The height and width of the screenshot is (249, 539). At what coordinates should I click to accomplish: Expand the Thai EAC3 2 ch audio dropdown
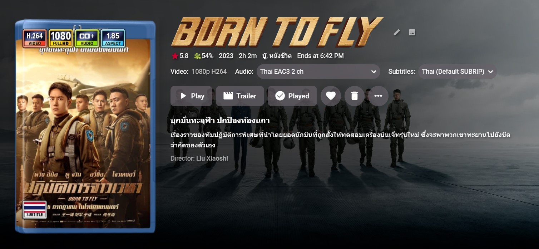coord(318,72)
